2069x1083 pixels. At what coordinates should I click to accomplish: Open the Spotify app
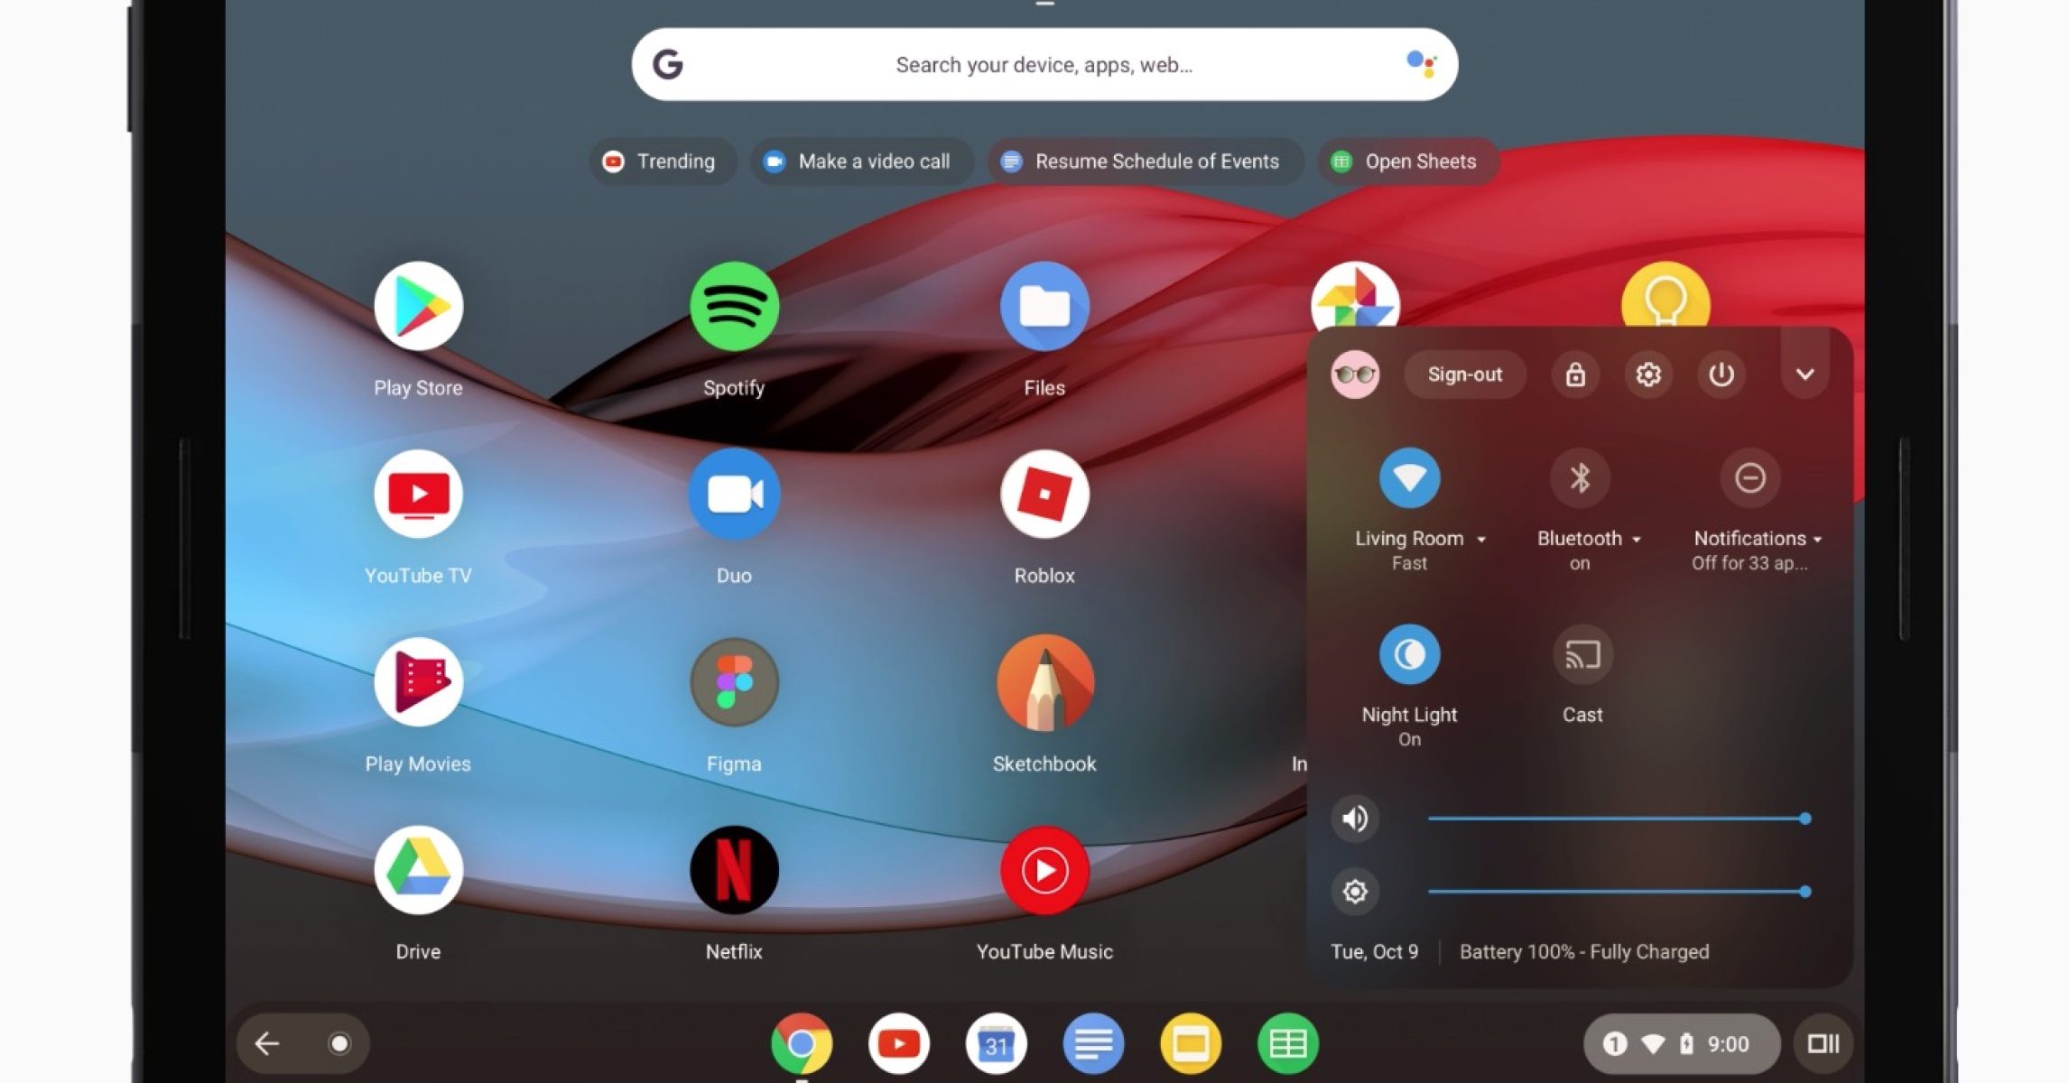(733, 307)
